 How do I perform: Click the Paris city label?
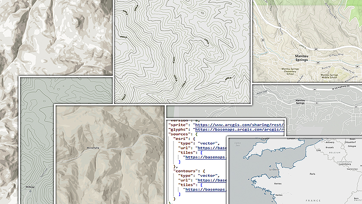coord(312,174)
